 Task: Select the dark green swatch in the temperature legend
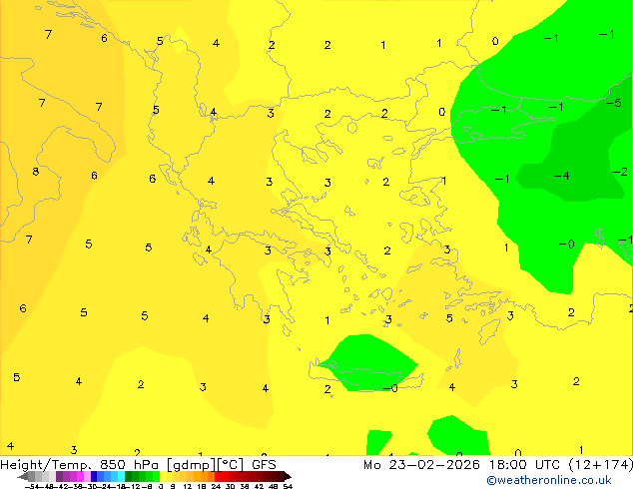click(128, 476)
